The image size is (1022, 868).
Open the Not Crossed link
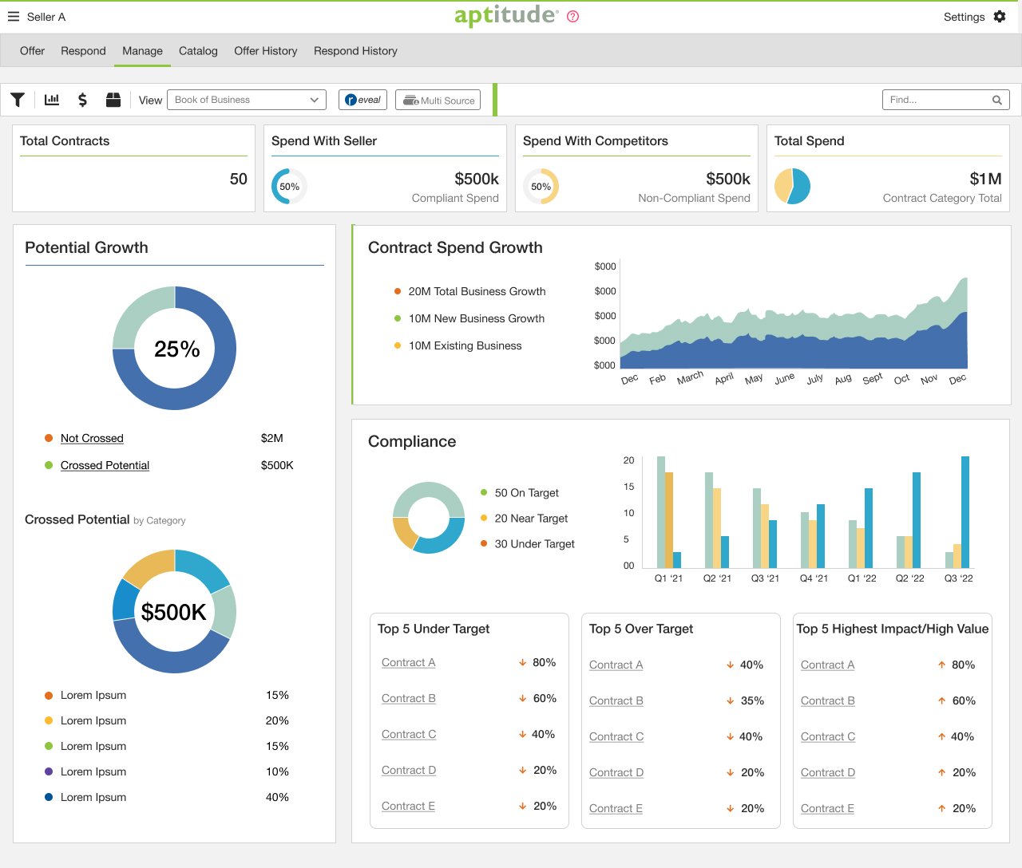click(x=92, y=438)
